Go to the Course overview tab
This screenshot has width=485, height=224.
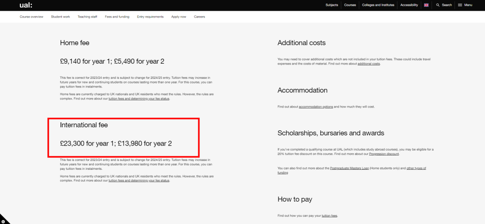pyautogui.click(x=31, y=17)
